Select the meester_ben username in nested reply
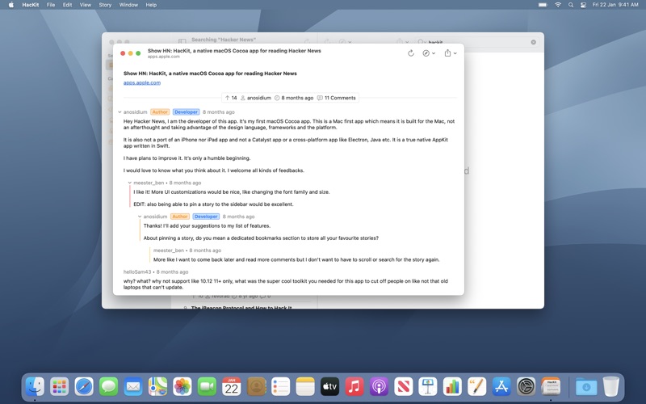The height and width of the screenshot is (404, 646). 169,250
